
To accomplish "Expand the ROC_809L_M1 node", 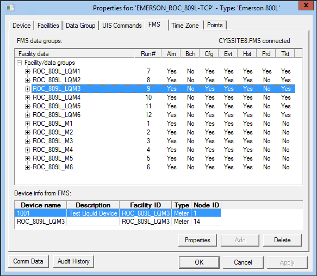I will pos(27,124).
